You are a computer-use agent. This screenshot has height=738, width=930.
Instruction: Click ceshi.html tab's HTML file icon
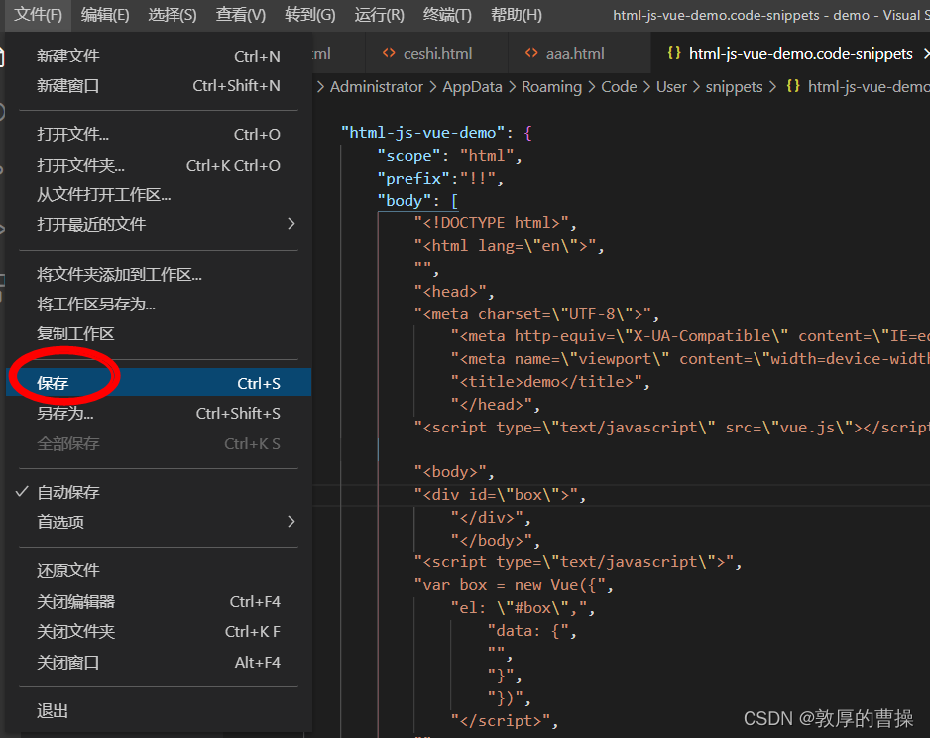point(389,53)
